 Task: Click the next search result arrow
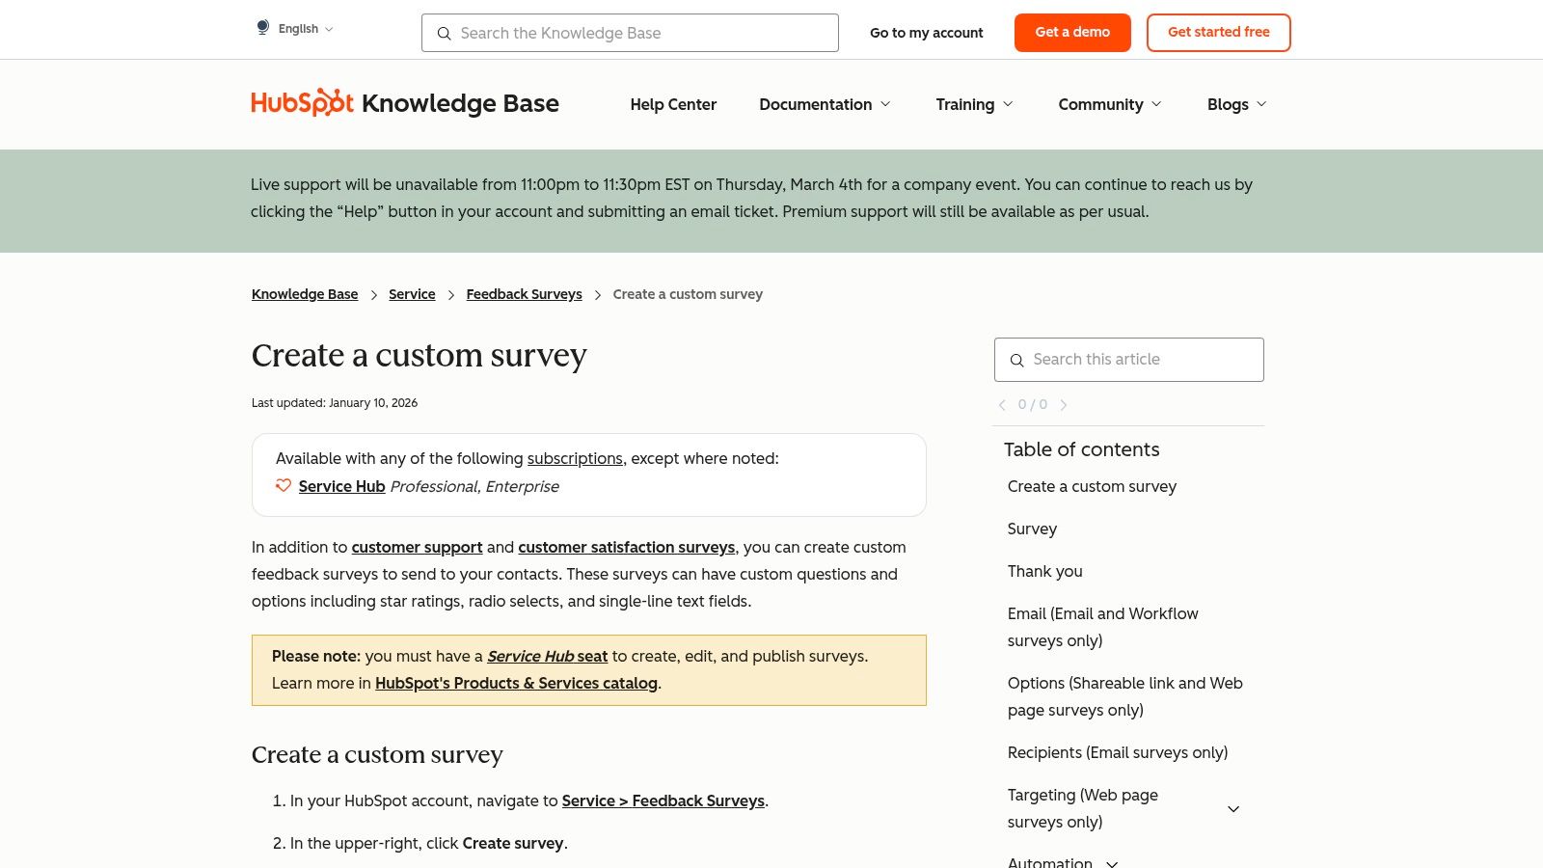pyautogui.click(x=1064, y=405)
